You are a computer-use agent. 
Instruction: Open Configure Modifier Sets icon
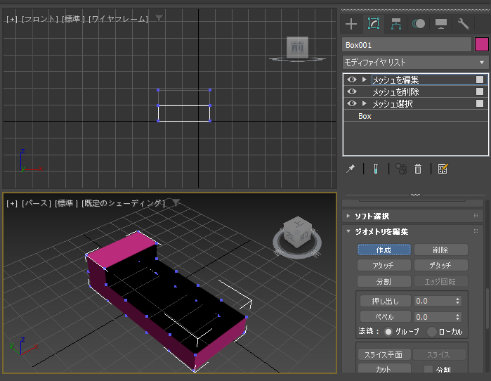tap(443, 169)
